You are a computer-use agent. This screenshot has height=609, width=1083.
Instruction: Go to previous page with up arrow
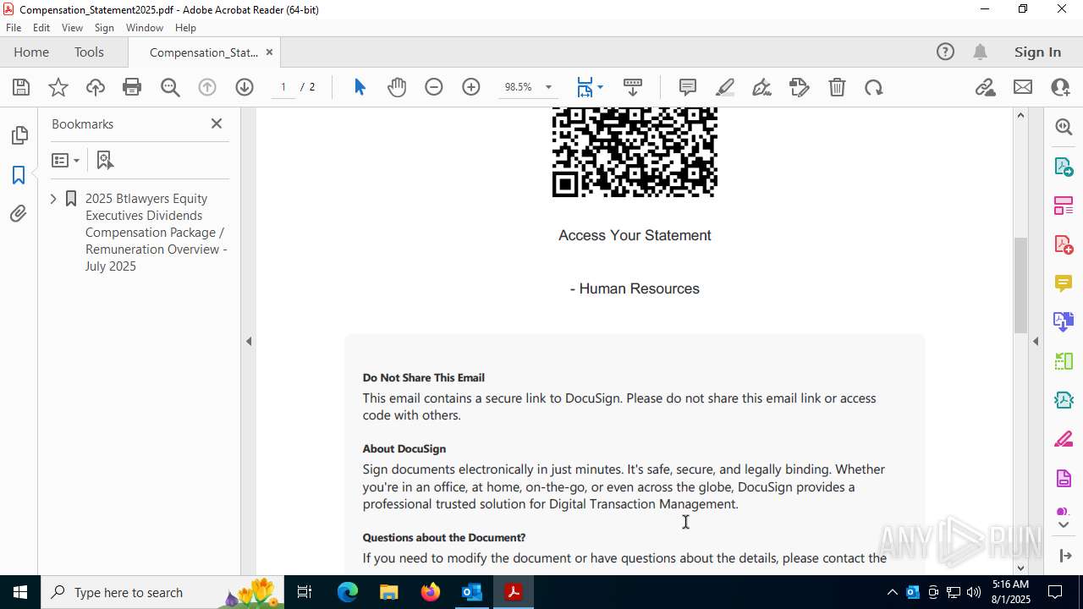pyautogui.click(x=207, y=87)
